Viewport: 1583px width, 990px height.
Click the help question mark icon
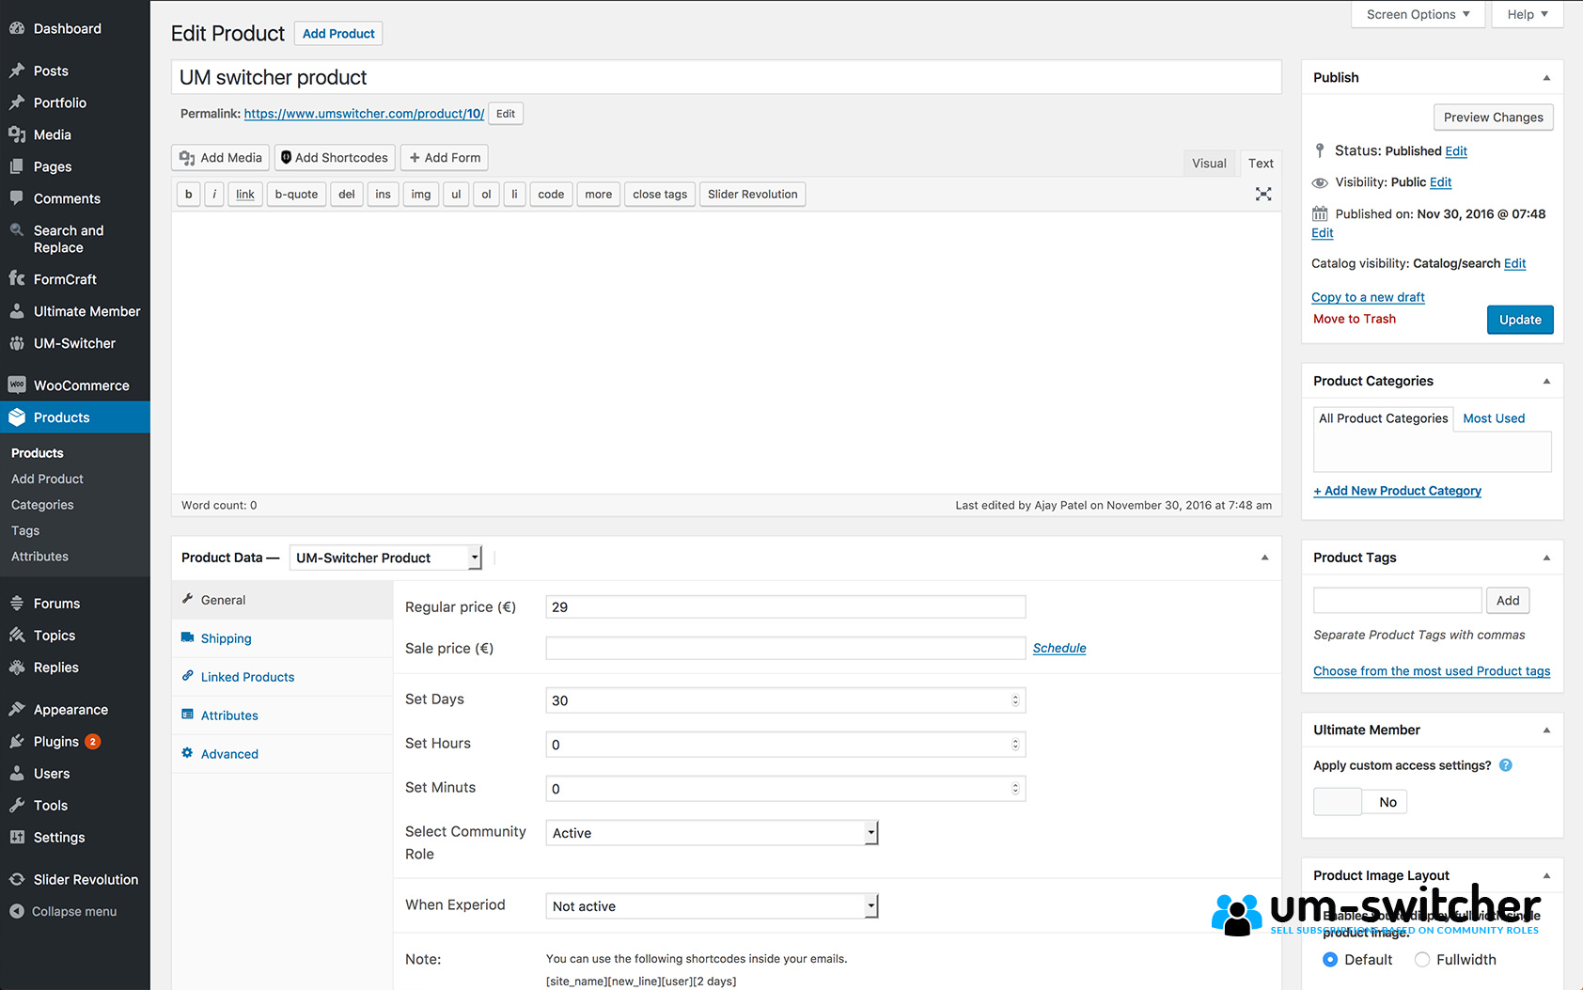1506,765
